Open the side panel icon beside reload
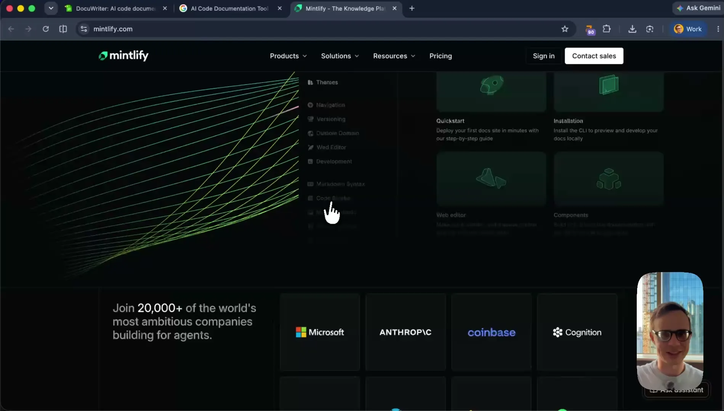 [63, 29]
